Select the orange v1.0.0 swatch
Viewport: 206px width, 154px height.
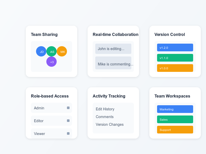[175, 68]
